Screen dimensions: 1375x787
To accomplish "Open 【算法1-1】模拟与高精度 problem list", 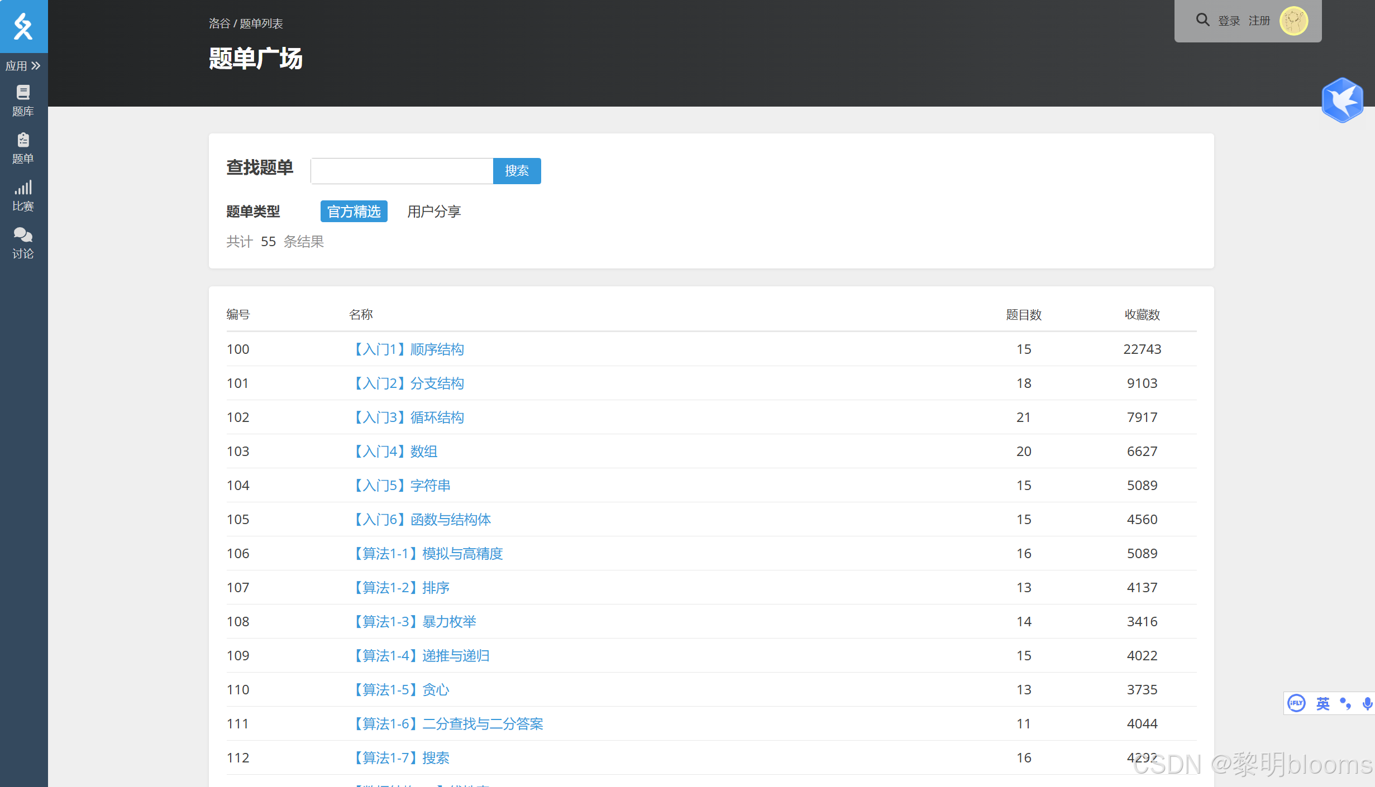I will 427,554.
